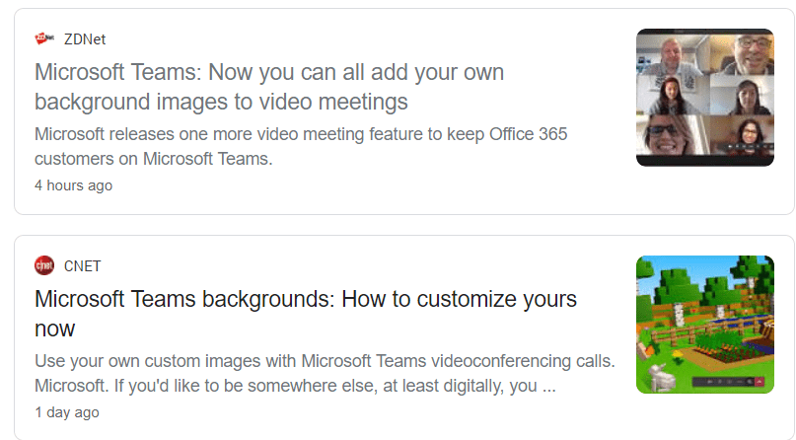Click the white rabbit in Minecraft thumbnail

[659, 378]
